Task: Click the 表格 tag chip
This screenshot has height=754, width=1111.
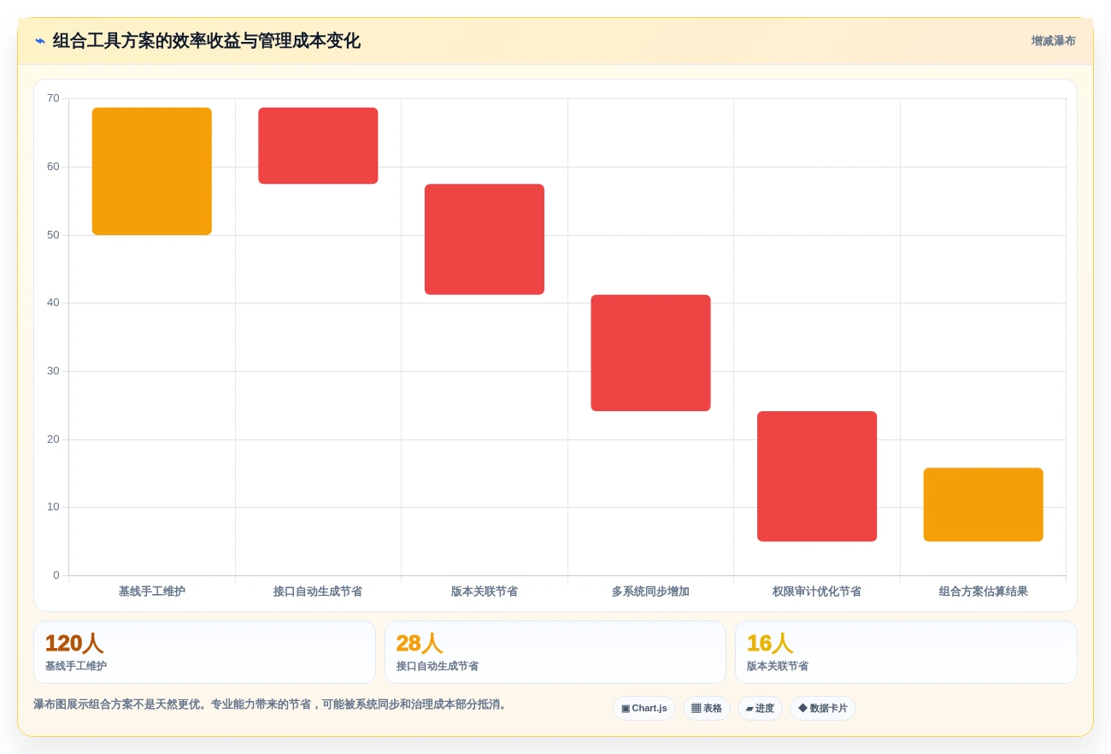Action: click(x=706, y=708)
